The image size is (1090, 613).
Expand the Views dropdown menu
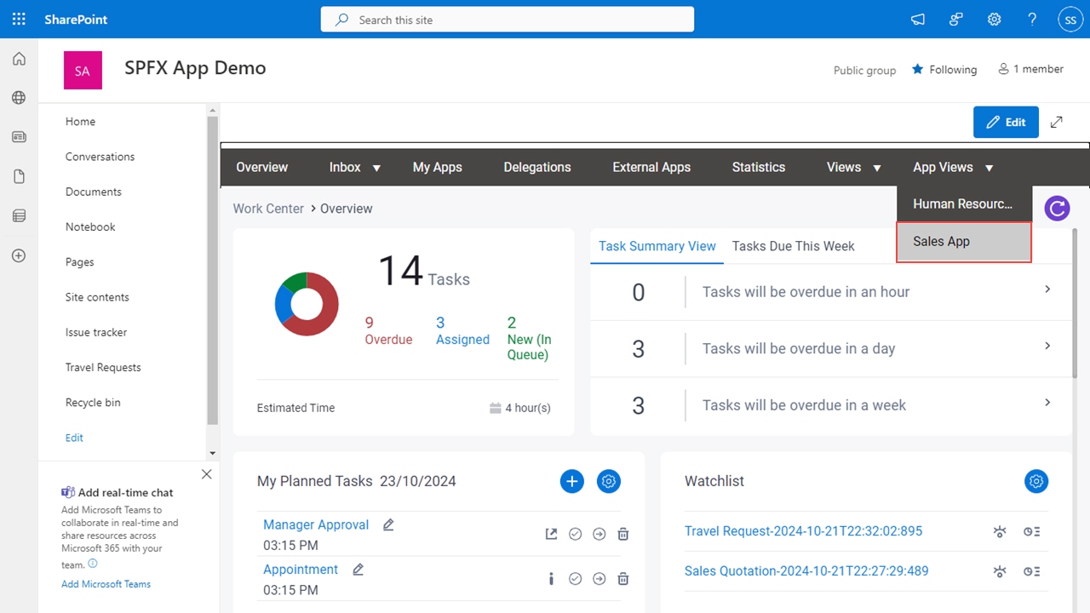pyautogui.click(x=876, y=169)
